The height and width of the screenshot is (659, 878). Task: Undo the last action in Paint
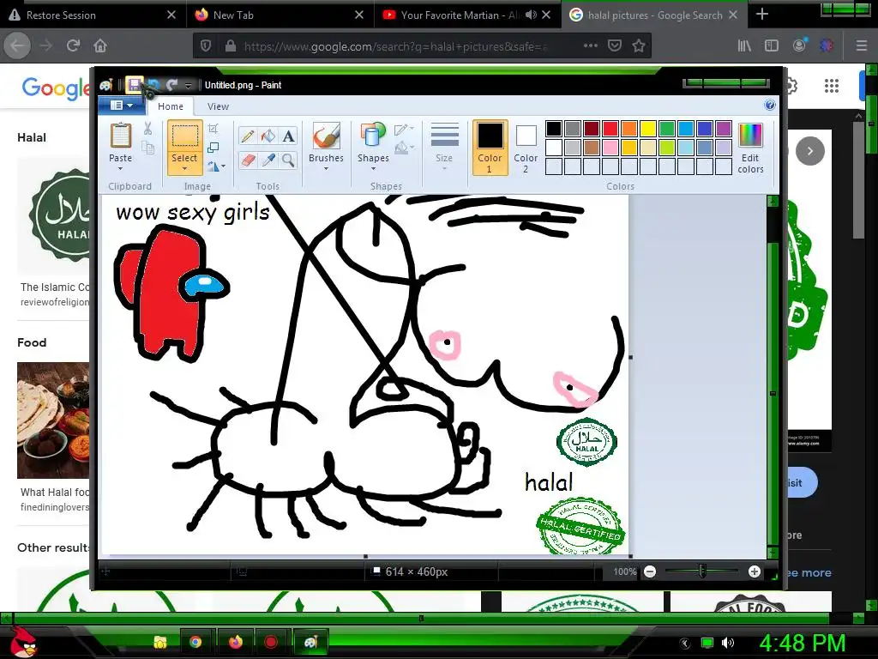(153, 85)
